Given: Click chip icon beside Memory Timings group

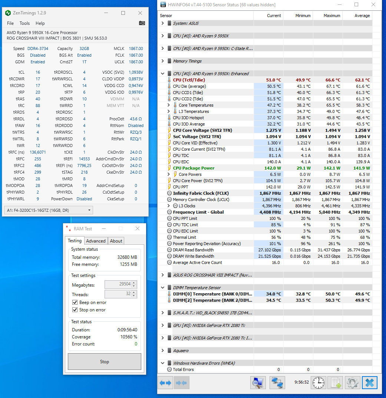Looking at the screenshot, I should (169, 61).
